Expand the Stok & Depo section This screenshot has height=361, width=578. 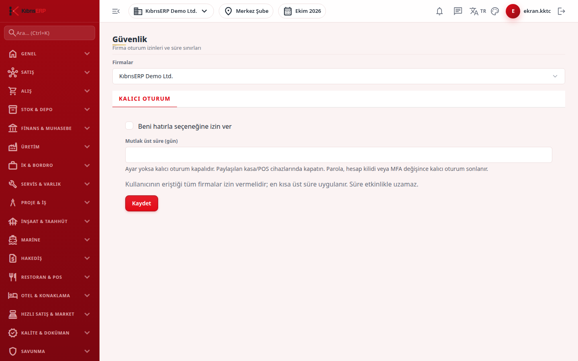point(49,110)
